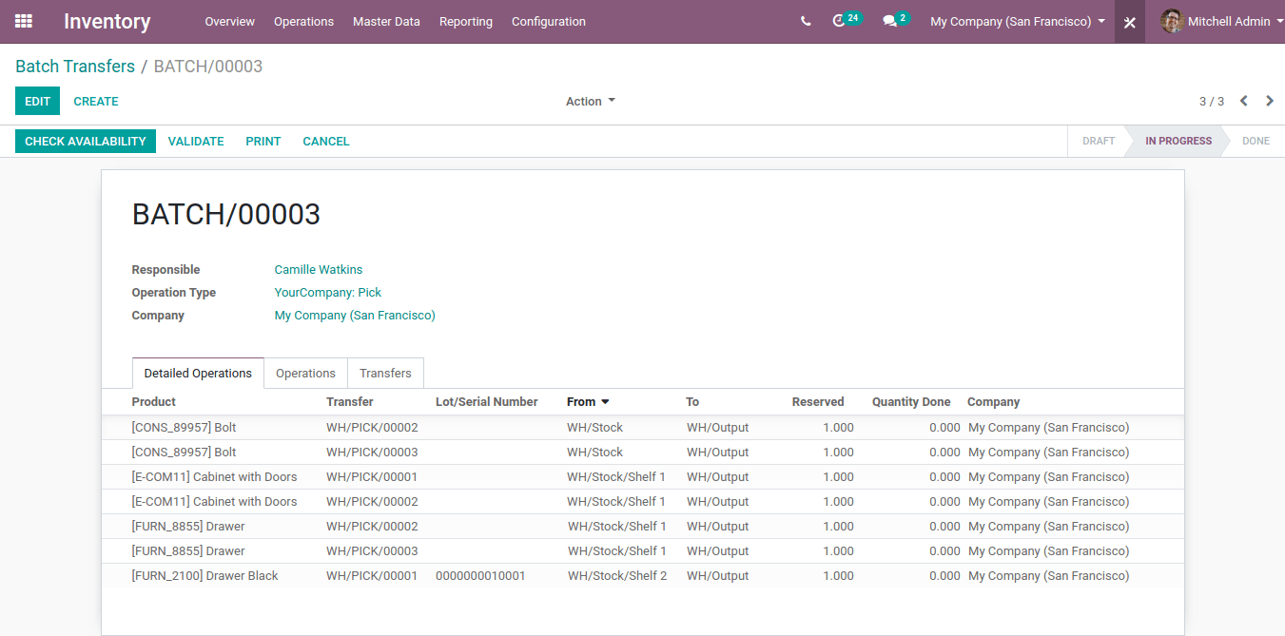Viewport: 1285px width, 636px height.
Task: Switch to the Operations tab
Action: point(305,373)
